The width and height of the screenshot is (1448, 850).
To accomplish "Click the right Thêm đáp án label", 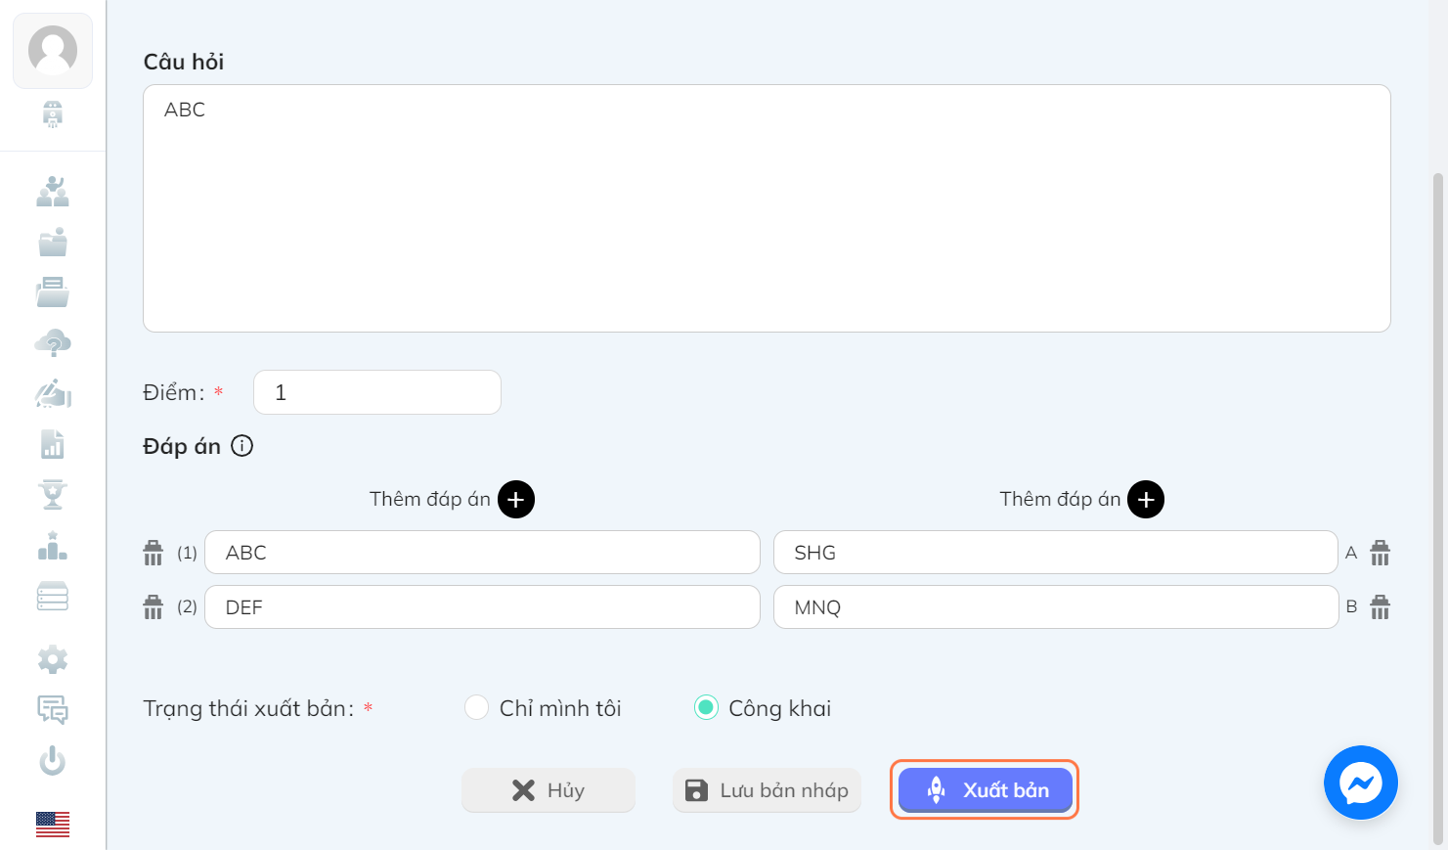I will coord(1060,499).
